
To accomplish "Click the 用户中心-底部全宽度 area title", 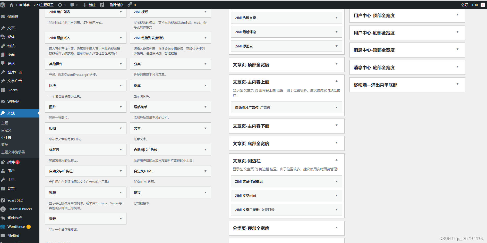I will click(374, 33).
